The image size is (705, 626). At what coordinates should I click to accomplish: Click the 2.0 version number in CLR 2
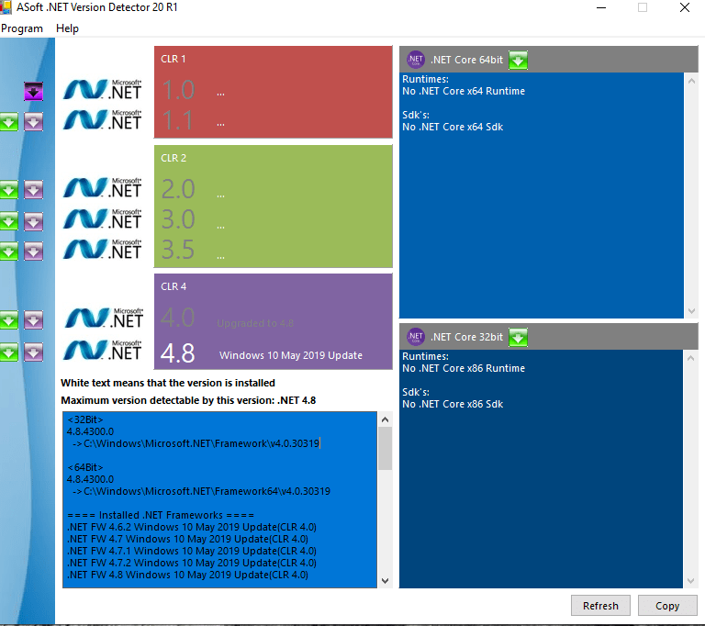click(x=177, y=189)
